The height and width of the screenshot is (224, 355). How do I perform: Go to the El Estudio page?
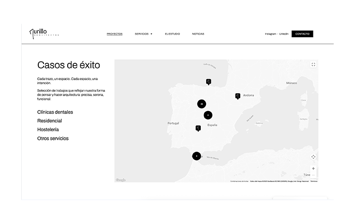tap(172, 34)
